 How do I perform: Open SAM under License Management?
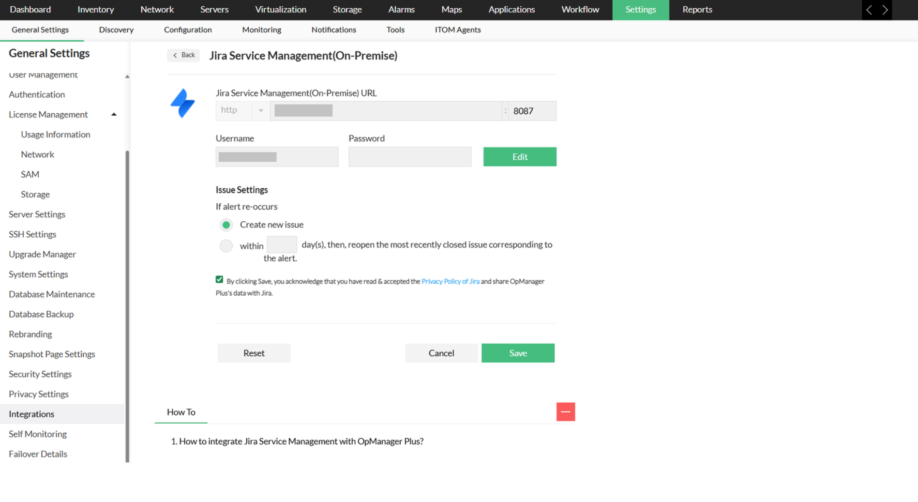pos(30,175)
